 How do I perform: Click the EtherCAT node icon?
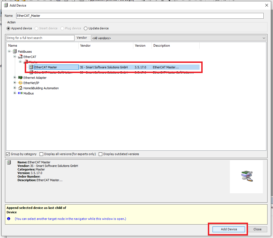click(20, 57)
